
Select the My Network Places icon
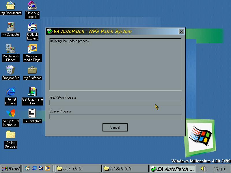pos(11,49)
